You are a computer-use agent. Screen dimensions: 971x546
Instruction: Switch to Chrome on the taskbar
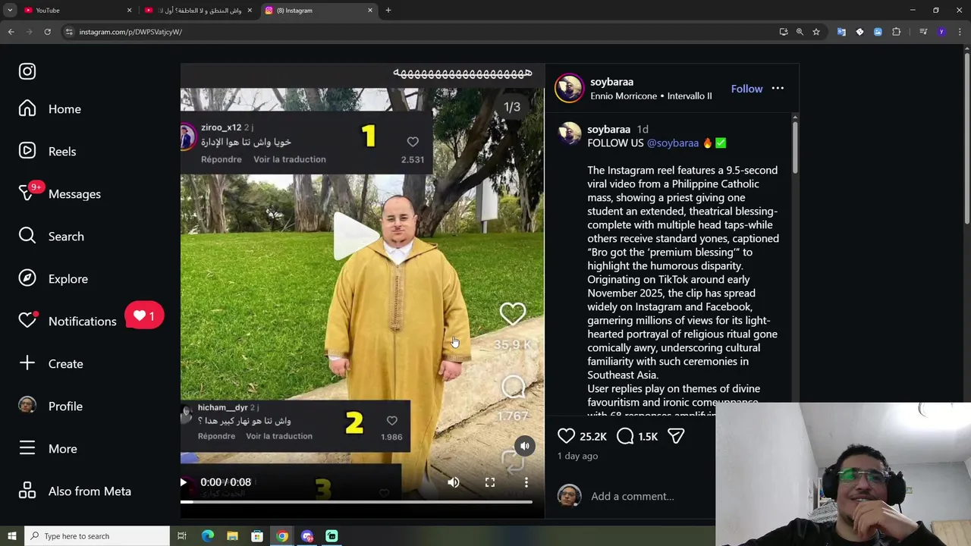pyautogui.click(x=282, y=536)
